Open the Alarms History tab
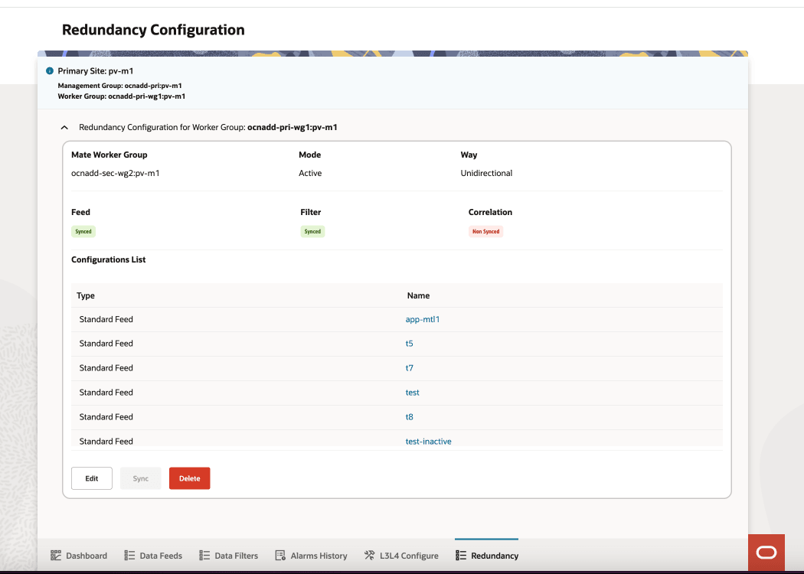Viewport: 804px width, 574px height. pos(311,556)
